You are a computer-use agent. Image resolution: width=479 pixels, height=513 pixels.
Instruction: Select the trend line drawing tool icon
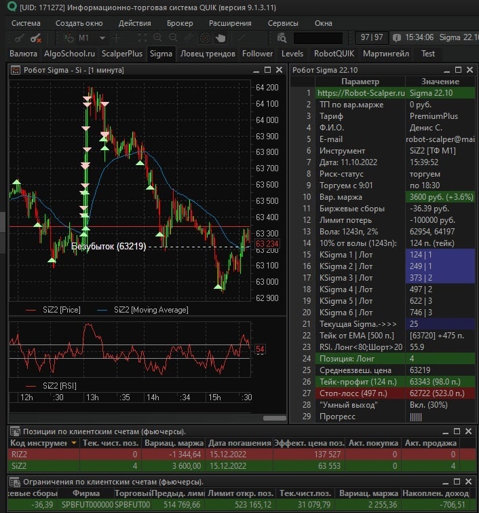pos(242,38)
